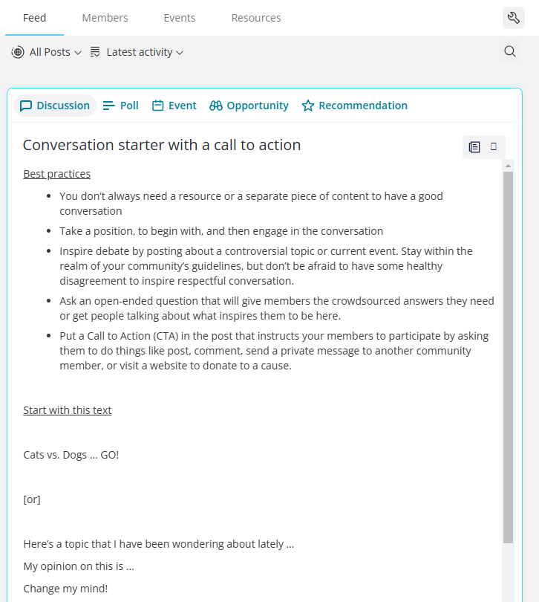Expand the Latest activity sort dropdown
539x602 pixels.
(x=137, y=52)
